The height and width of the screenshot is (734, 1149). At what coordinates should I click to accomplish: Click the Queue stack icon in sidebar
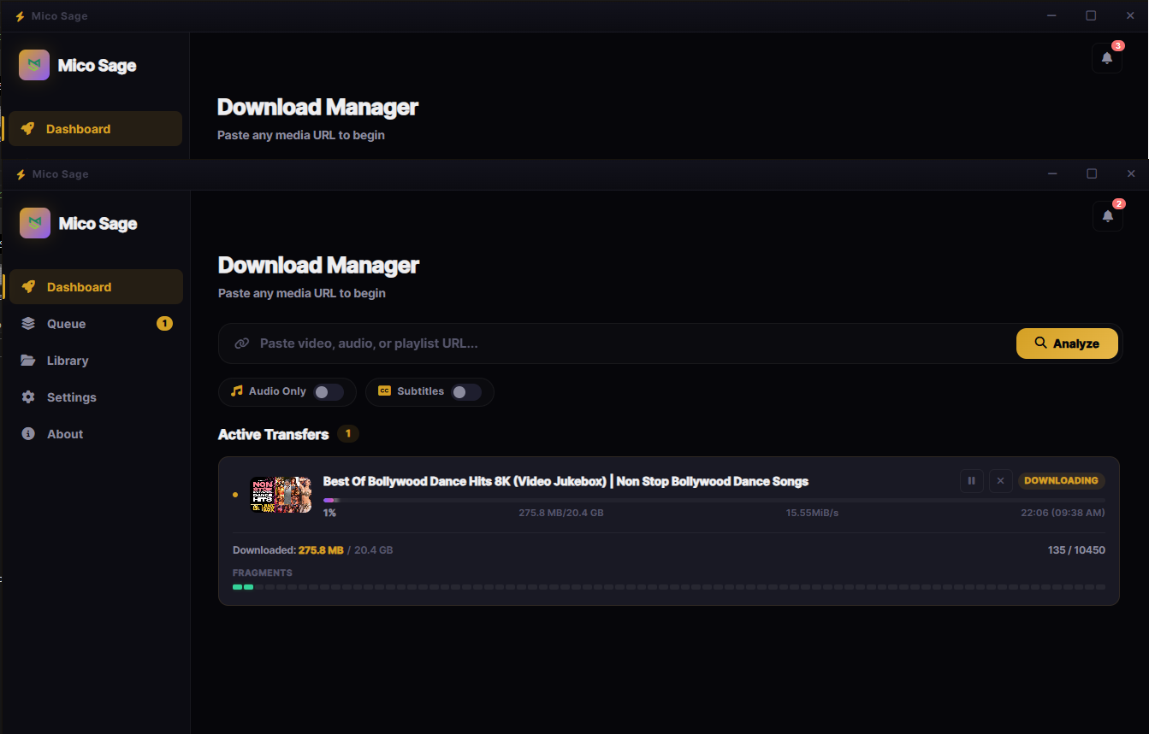(x=28, y=324)
